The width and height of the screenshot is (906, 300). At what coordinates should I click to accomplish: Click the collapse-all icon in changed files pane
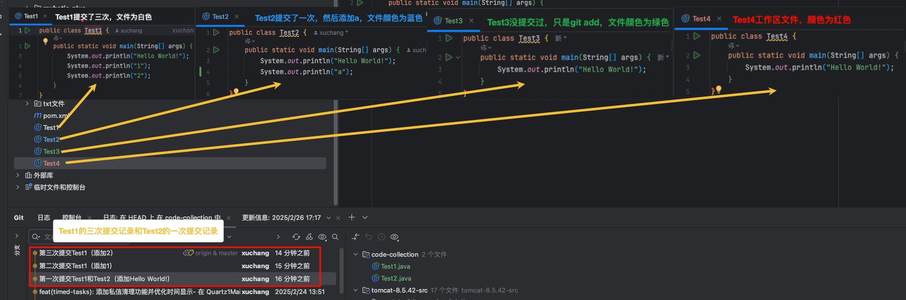pyautogui.click(x=356, y=237)
